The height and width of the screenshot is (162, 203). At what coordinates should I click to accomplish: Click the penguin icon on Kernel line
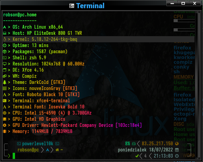4,39
